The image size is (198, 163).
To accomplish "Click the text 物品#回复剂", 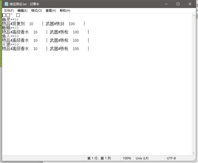I will pyautogui.click(x=13, y=24).
